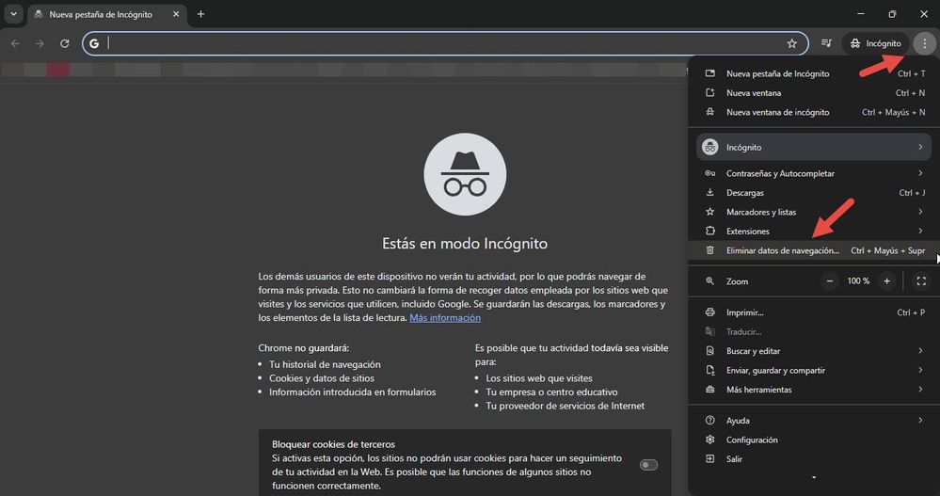Toggle Bloquear cookies de terceros switch
The image size is (940, 496).
point(648,464)
